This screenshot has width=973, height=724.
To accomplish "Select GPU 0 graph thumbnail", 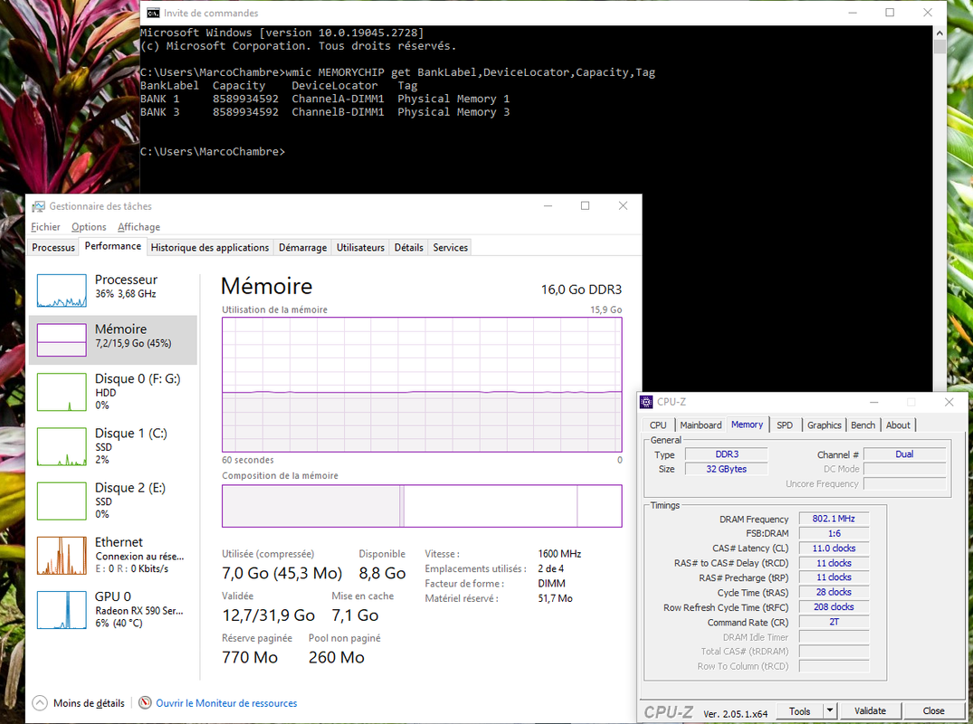I will (62, 611).
